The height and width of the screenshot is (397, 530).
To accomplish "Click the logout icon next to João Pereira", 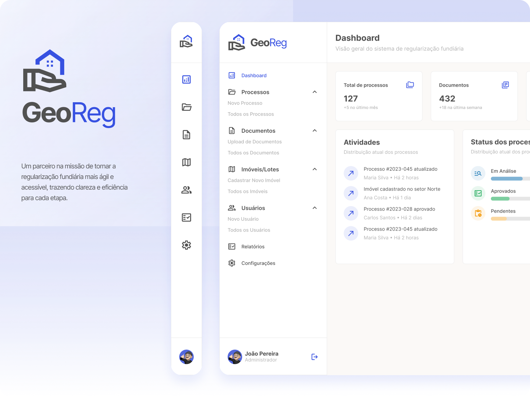I will tap(314, 357).
